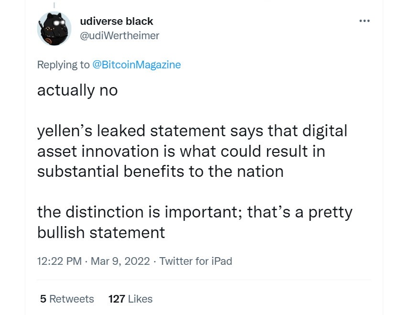
Task: Click the Likes count number 127
Action: tap(117, 299)
